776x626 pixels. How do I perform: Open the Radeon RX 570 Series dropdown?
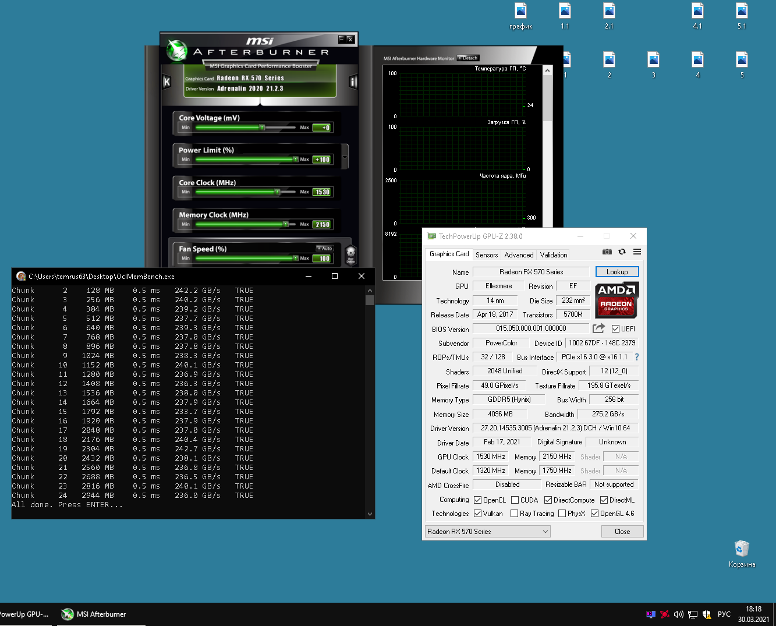(x=488, y=532)
